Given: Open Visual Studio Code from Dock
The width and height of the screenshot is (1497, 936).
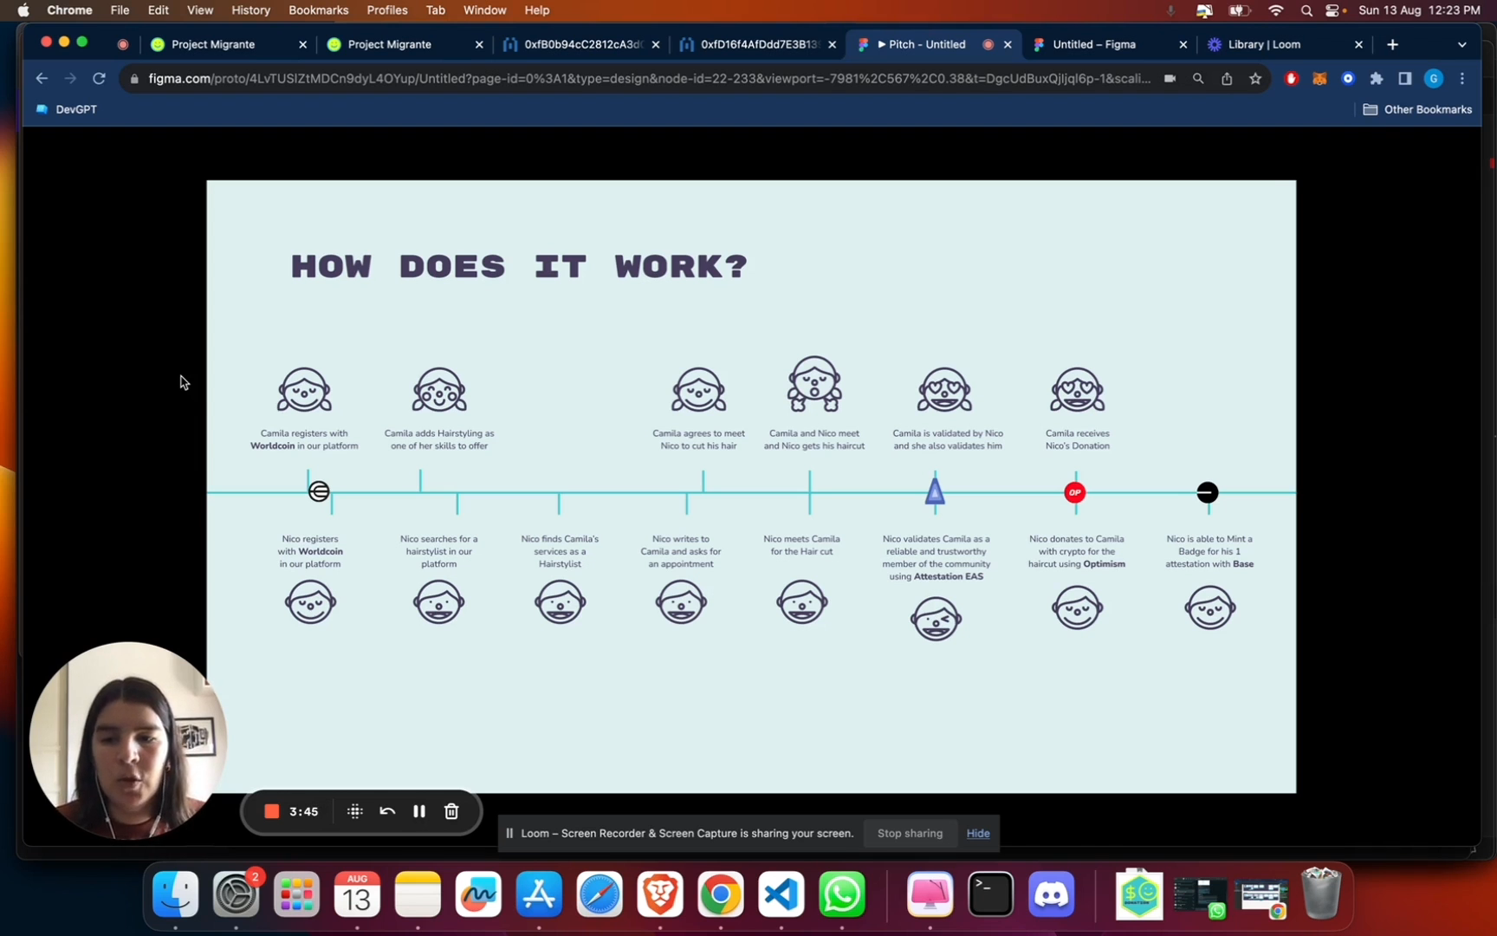Looking at the screenshot, I should [x=781, y=894].
